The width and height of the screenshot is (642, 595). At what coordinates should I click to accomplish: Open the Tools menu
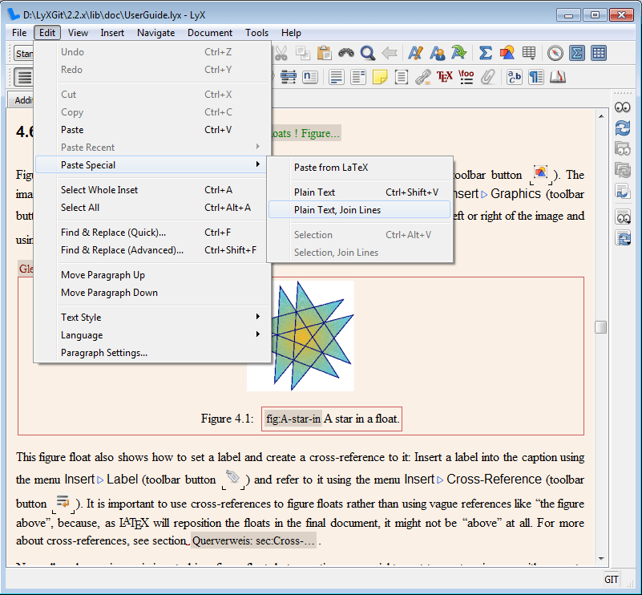[256, 33]
